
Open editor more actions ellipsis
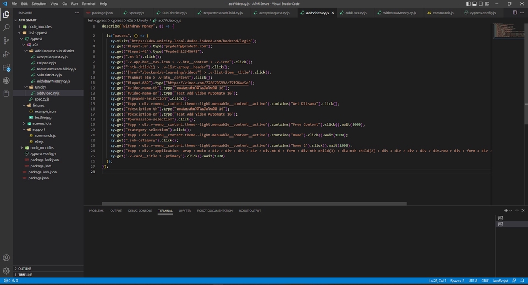522,13
